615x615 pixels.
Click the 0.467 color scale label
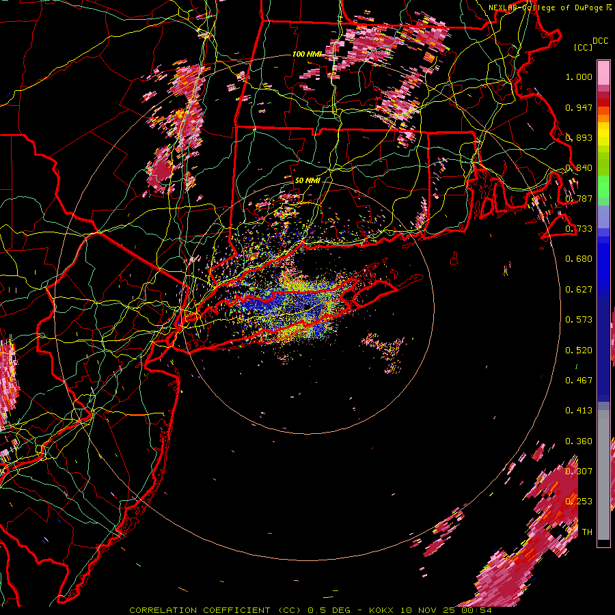579,381
